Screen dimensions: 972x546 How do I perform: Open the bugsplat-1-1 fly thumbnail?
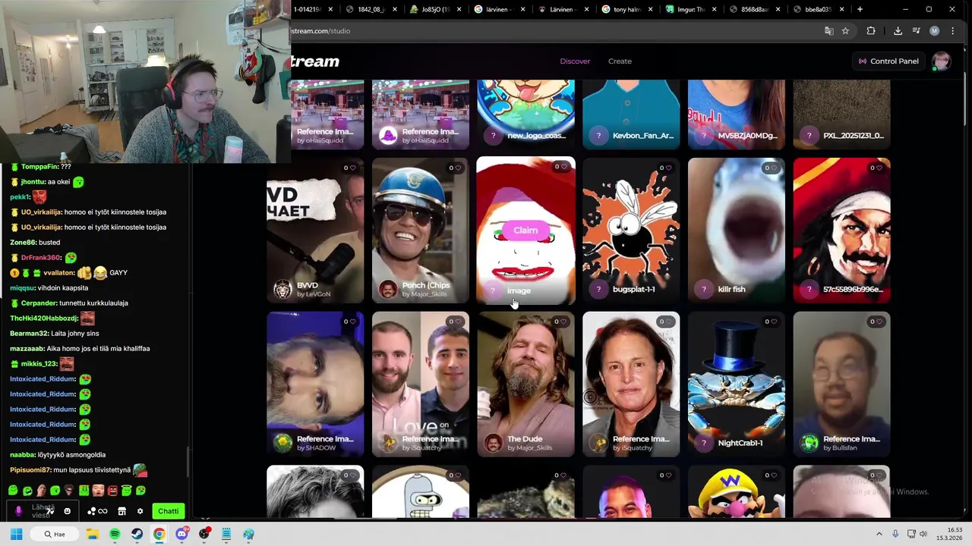coord(631,230)
